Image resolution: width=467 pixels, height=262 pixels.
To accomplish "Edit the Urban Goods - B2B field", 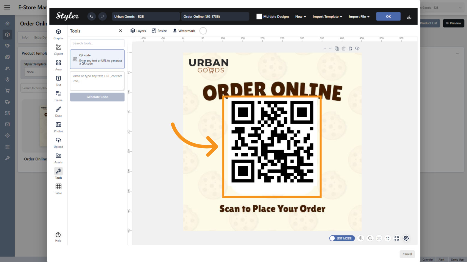I will point(146,17).
